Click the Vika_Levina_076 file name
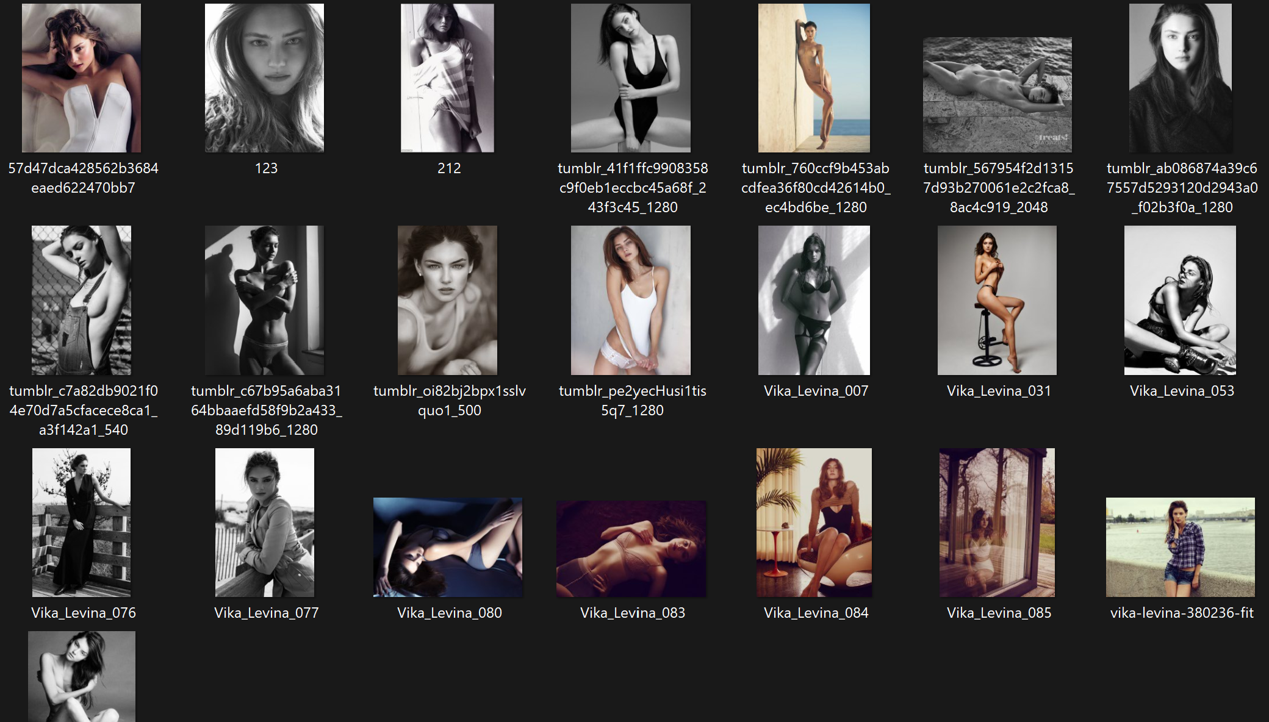 point(84,613)
